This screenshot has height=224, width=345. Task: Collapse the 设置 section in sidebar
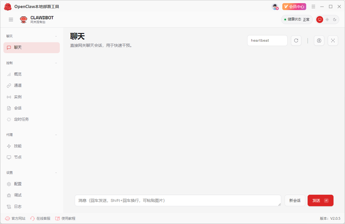[x=56, y=172]
